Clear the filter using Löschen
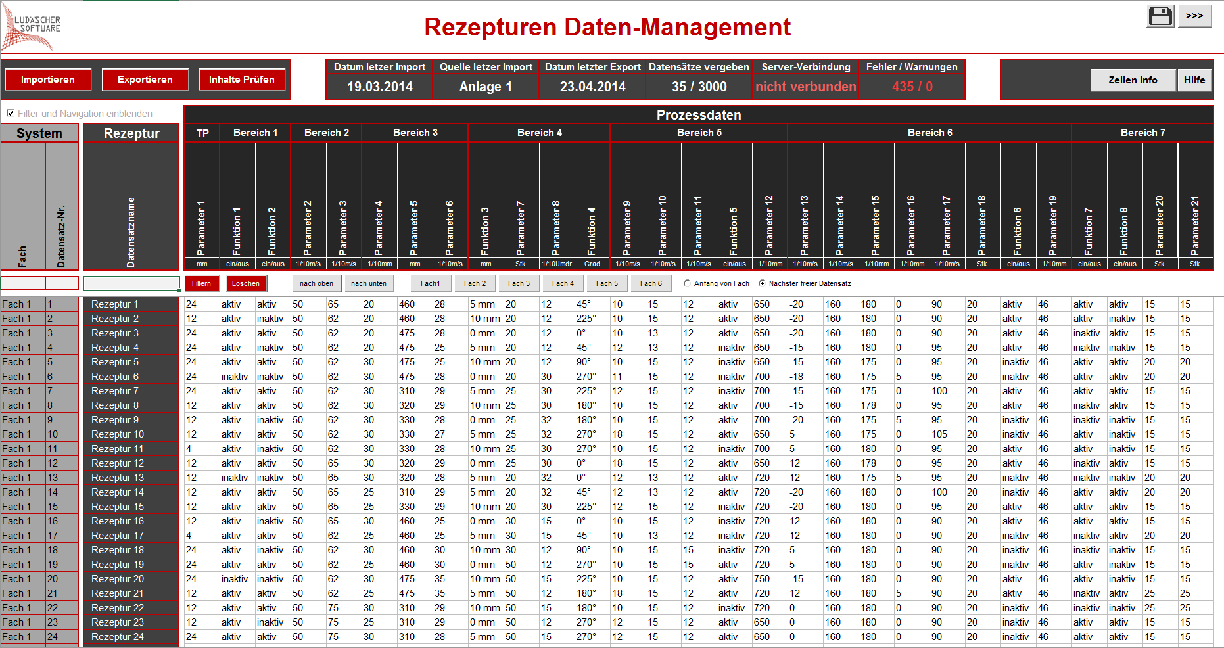This screenshot has height=648, width=1224. pyautogui.click(x=246, y=284)
